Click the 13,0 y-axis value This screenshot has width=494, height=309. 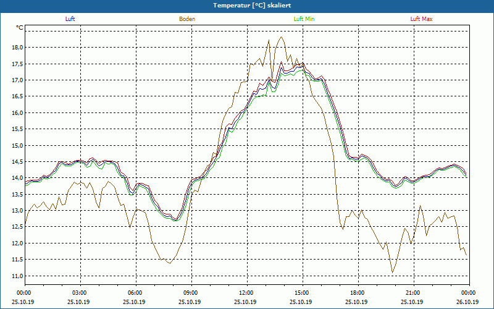(18, 210)
